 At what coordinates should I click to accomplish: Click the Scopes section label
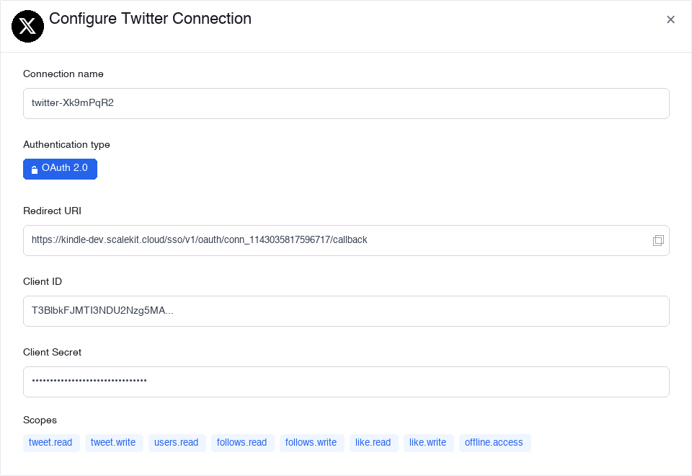point(40,420)
